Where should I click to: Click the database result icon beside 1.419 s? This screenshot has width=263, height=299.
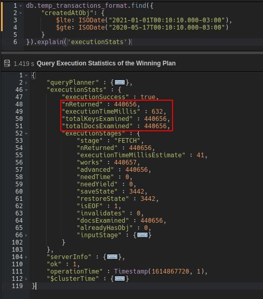tap(7, 63)
